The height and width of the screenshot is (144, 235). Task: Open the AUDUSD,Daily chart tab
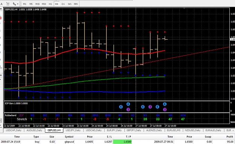[x=34, y=130]
